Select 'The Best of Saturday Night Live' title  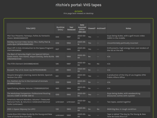[31, 57]
